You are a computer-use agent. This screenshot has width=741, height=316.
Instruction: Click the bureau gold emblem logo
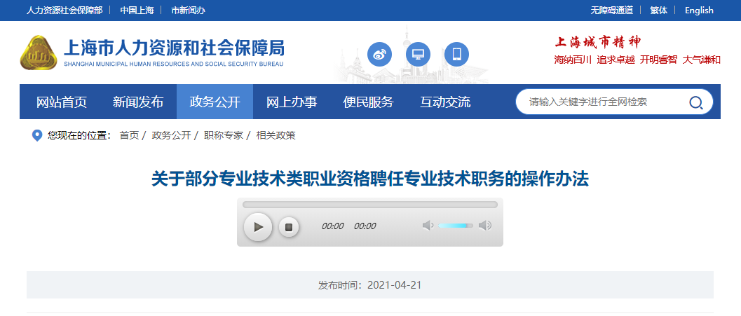pos(39,53)
